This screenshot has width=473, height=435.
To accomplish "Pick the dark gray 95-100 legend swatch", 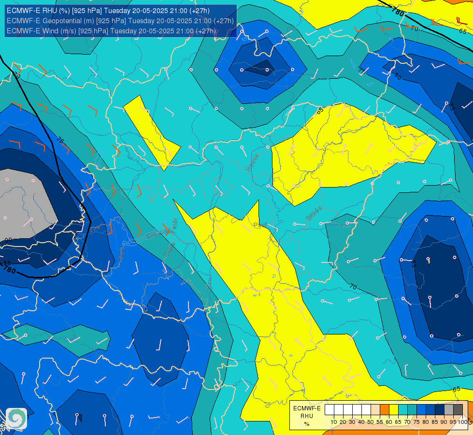I will tap(458, 410).
